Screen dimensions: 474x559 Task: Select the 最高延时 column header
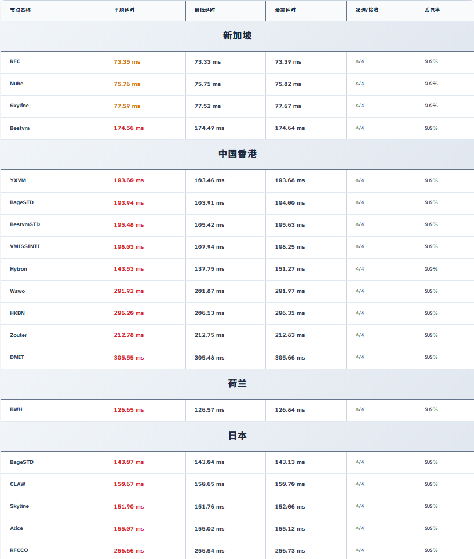click(x=285, y=10)
